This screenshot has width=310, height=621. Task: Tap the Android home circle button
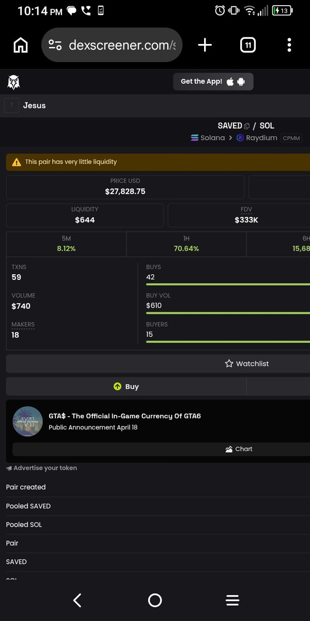click(155, 600)
